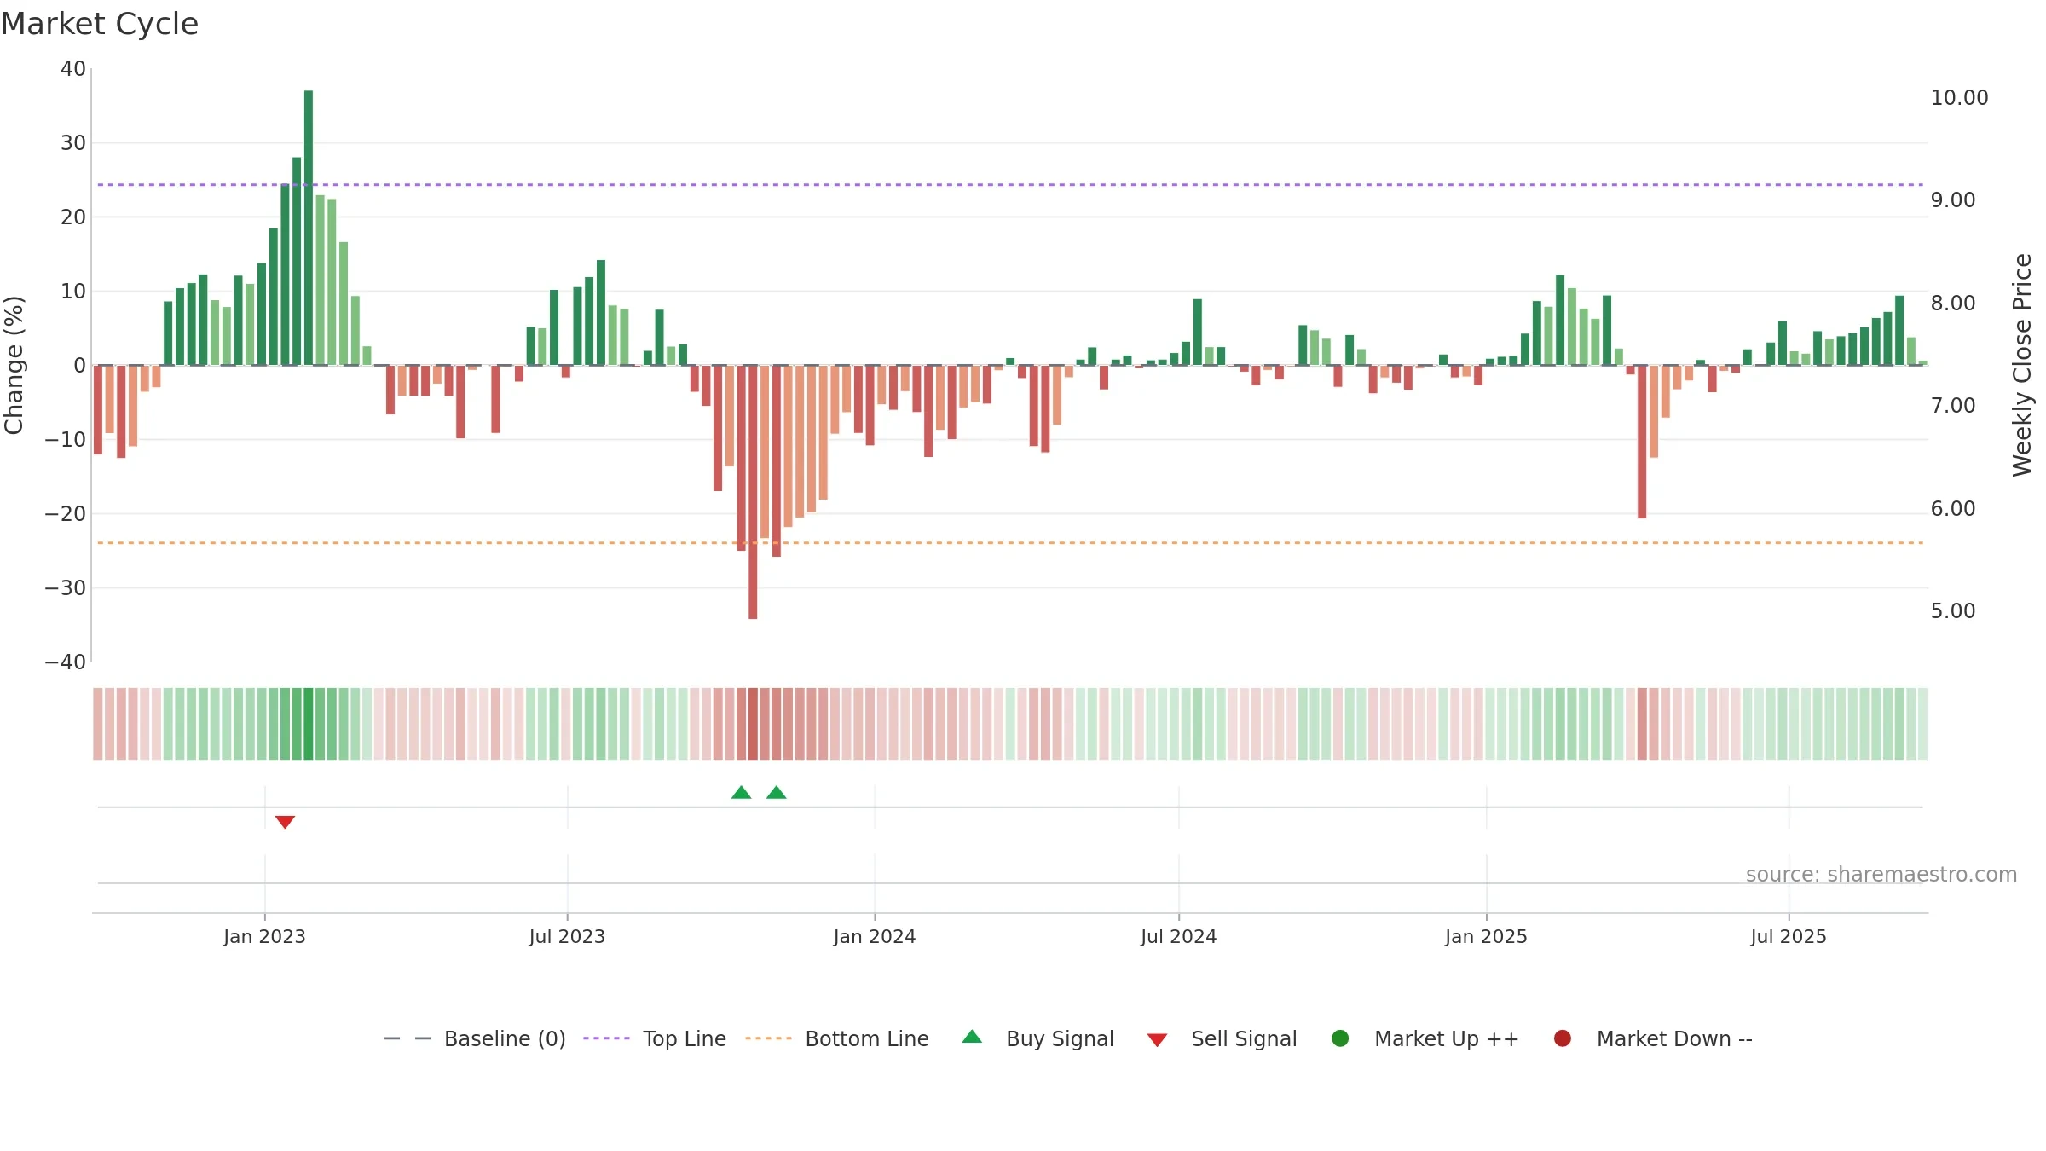Viewport: 2046px width, 1151px height.
Task: Click the orange dotted bottom line
Action: (x=1010, y=543)
